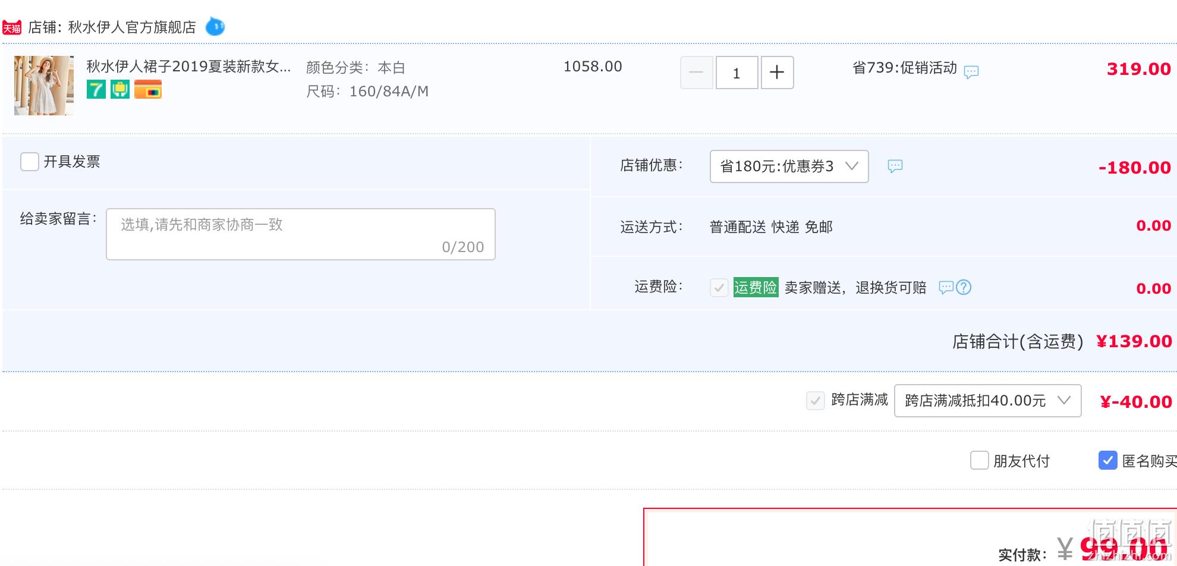The width and height of the screenshot is (1177, 566).
Task: Click the green shield guarantee badge
Action: pyautogui.click(x=120, y=90)
